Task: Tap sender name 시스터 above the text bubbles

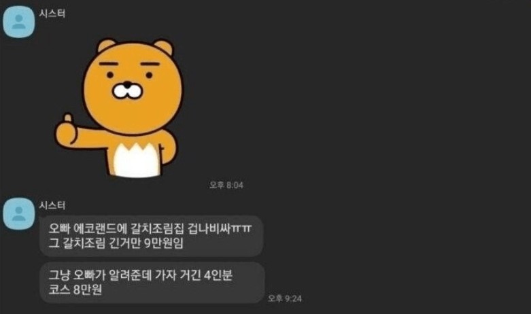Action: pos(52,205)
